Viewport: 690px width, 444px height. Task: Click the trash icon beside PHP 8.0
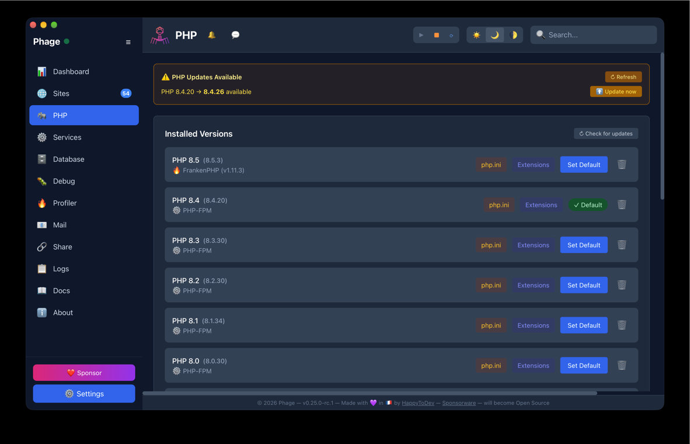[621, 365]
